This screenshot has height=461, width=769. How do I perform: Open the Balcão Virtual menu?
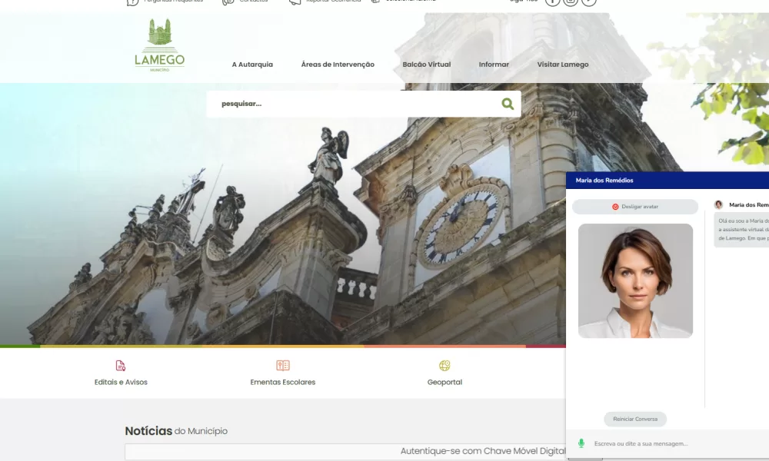pyautogui.click(x=426, y=65)
